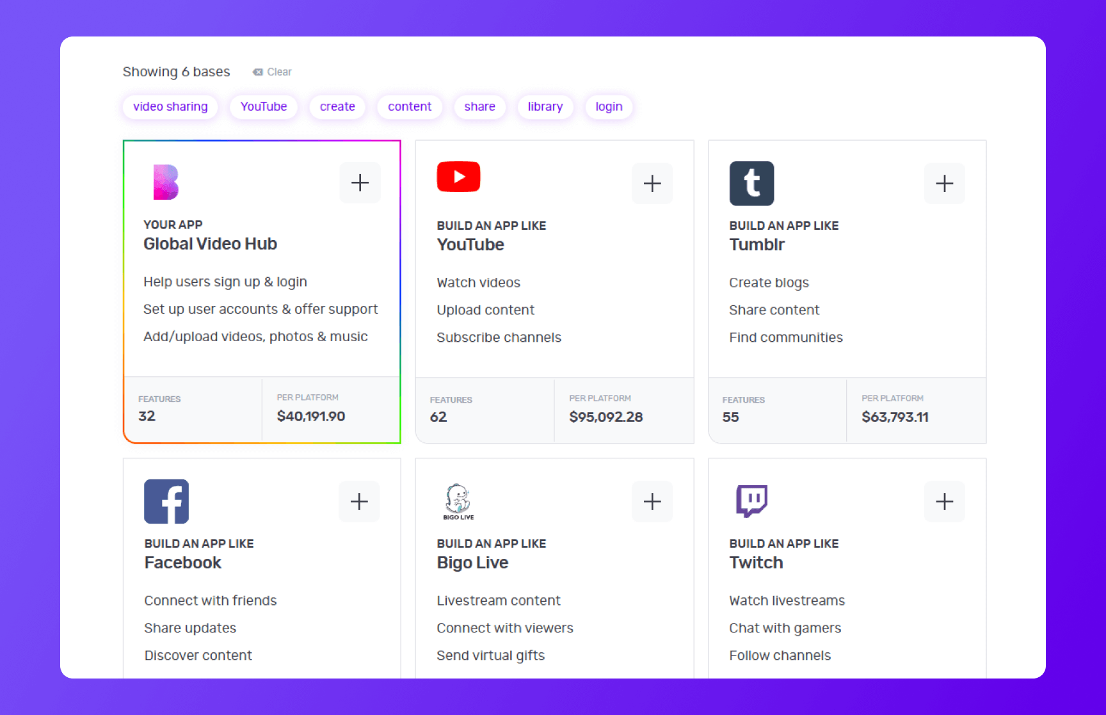Click 'Watch videos' on YouTube card
Screen dimensions: 1106x715
coord(478,282)
